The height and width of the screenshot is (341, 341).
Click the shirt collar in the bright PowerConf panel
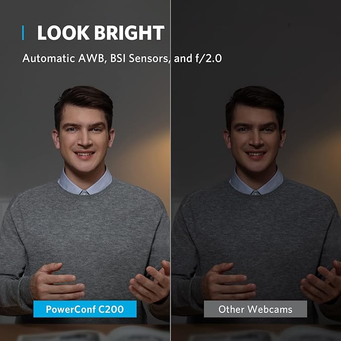[85, 183]
